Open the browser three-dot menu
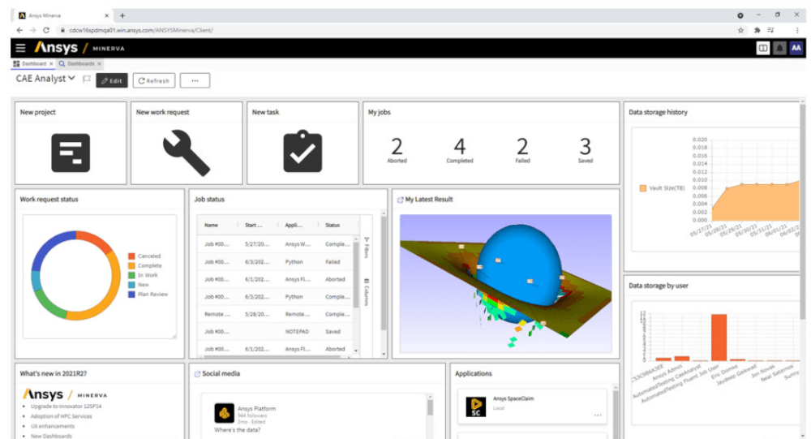 [797, 30]
